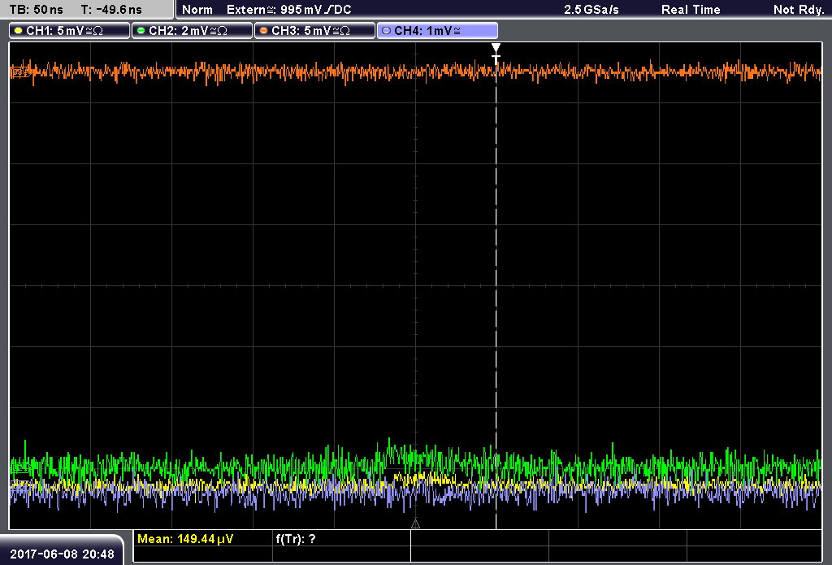Click the orange CH3 color dot
832x565 pixels.
click(x=263, y=31)
